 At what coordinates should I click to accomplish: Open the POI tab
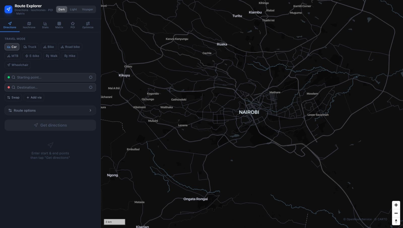pyautogui.click(x=73, y=25)
